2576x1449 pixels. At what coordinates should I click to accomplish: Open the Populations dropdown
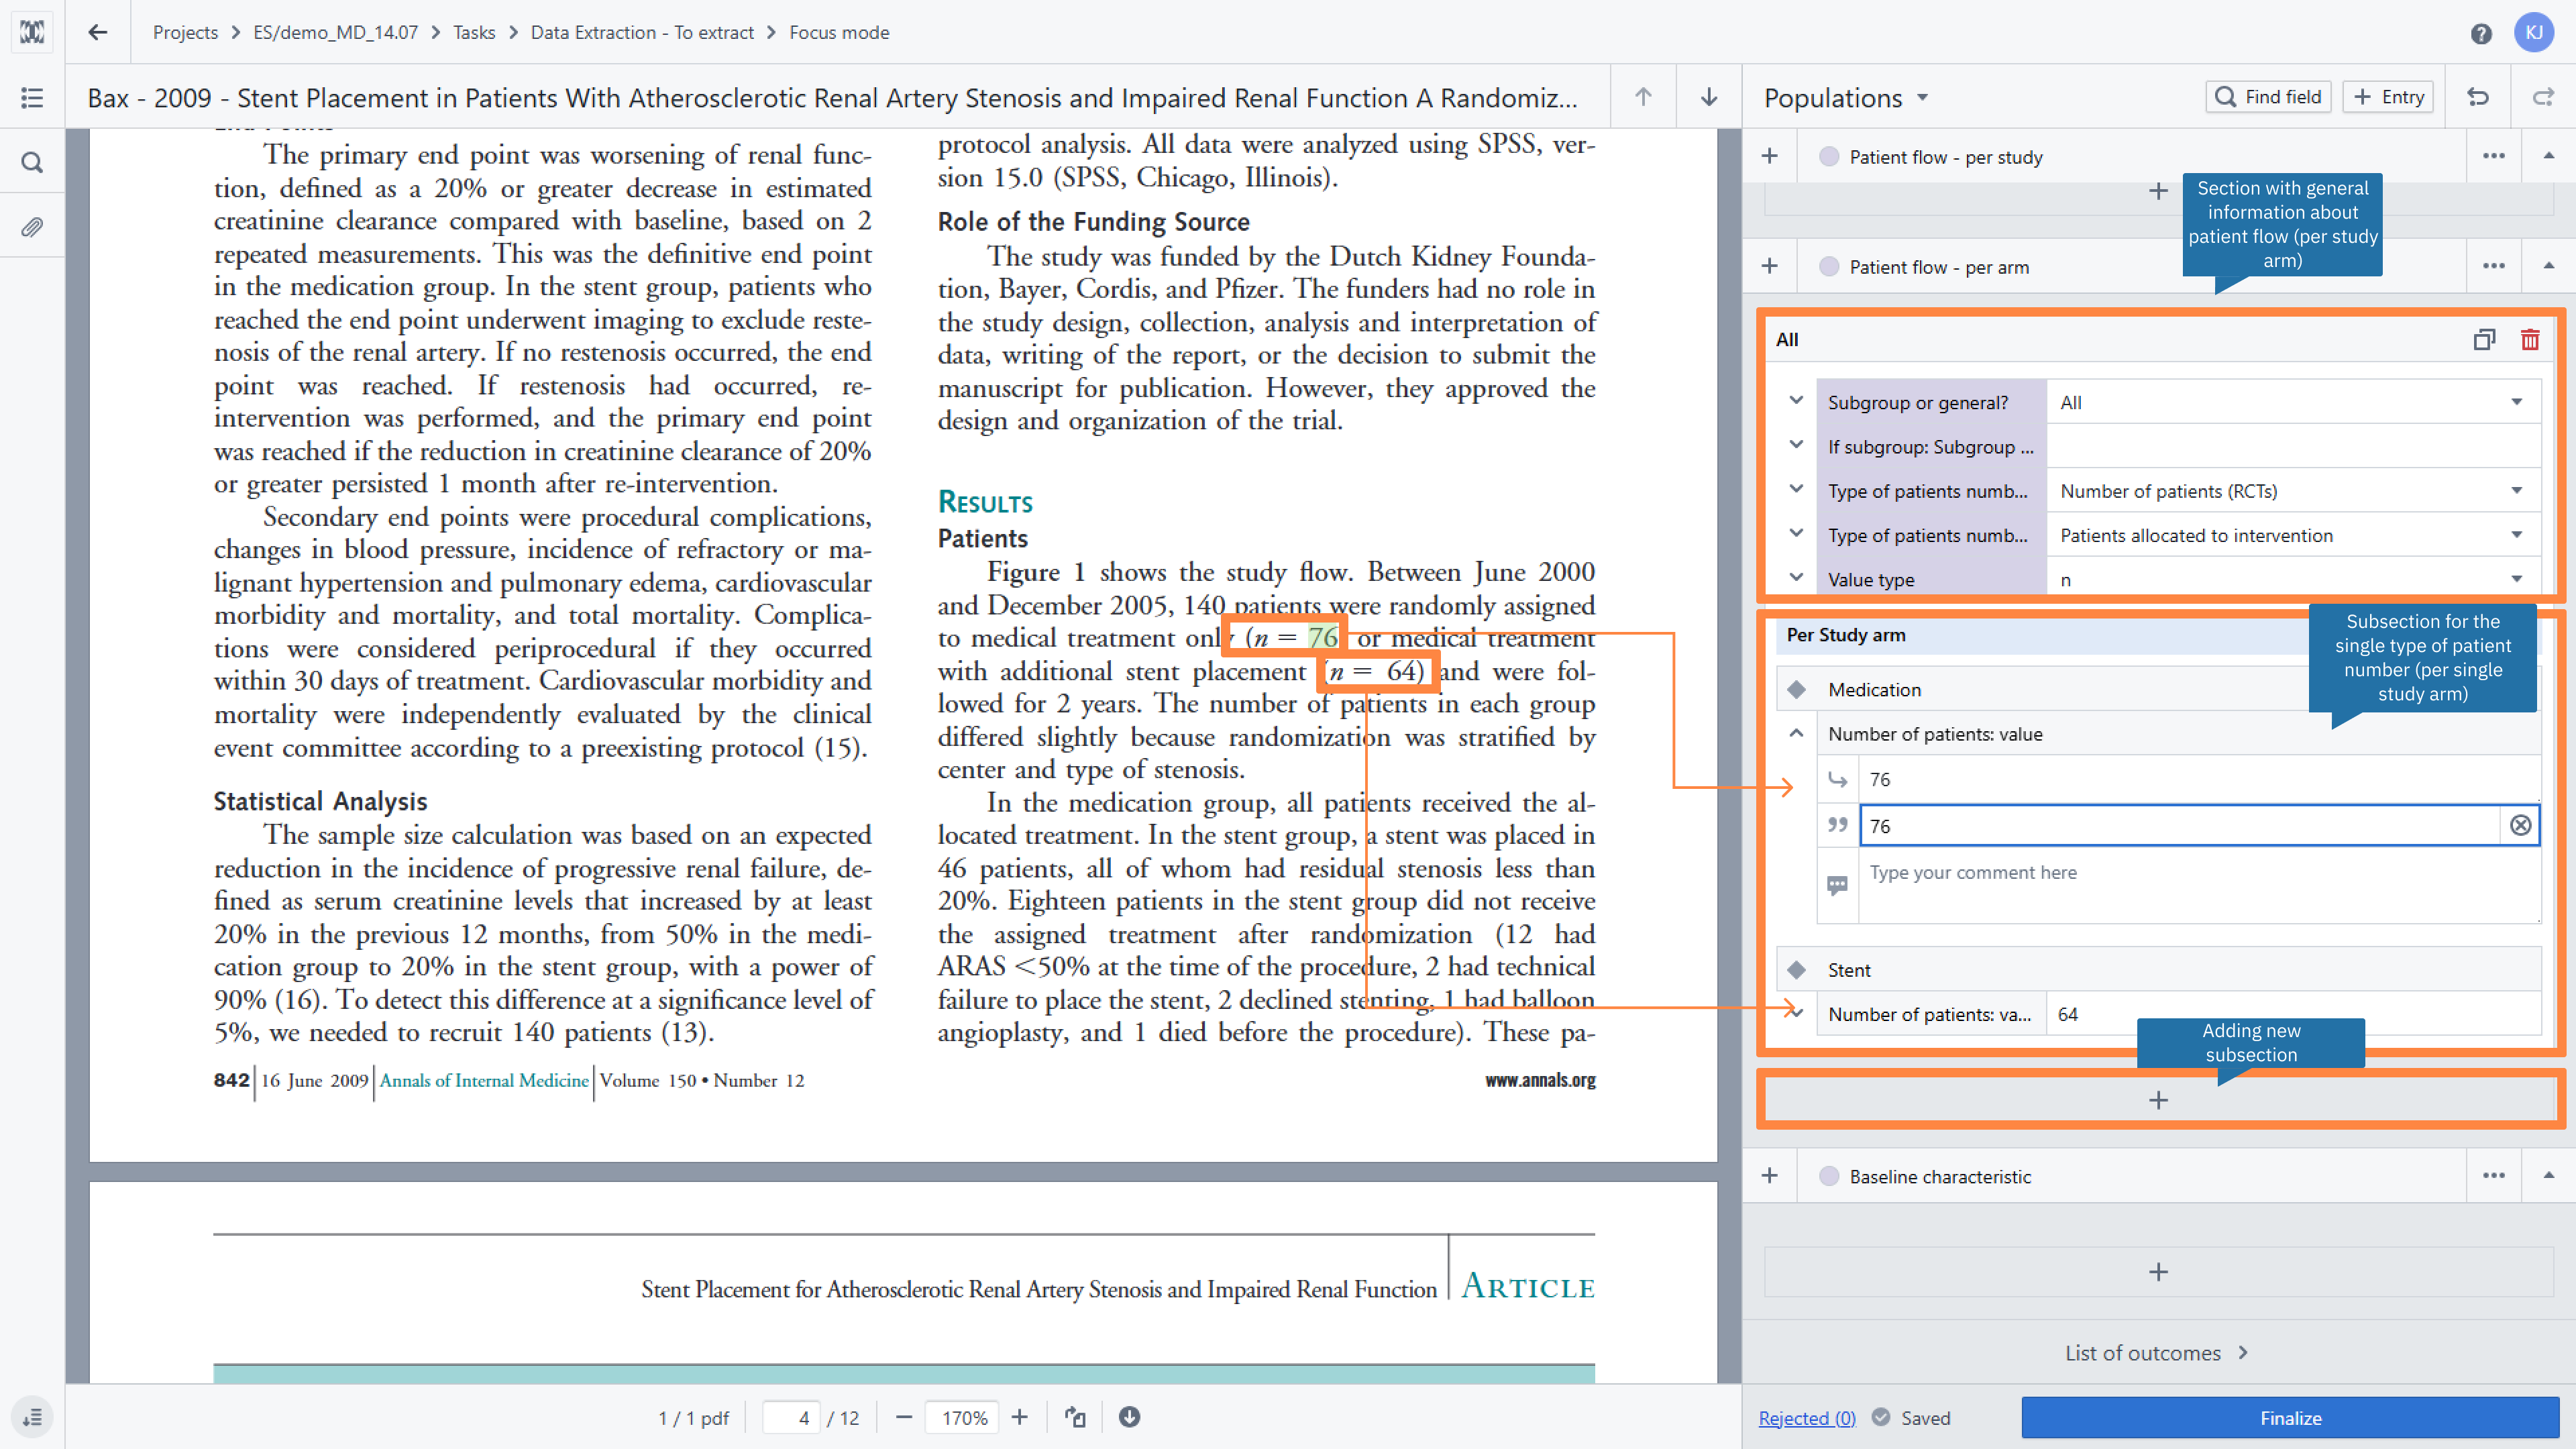(x=1846, y=97)
